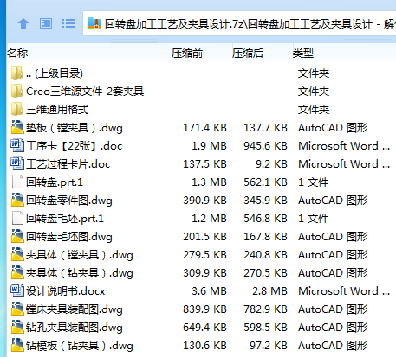This screenshot has width=396, height=357.
Task: Sort by the 名称 column header
Action: 89,54
